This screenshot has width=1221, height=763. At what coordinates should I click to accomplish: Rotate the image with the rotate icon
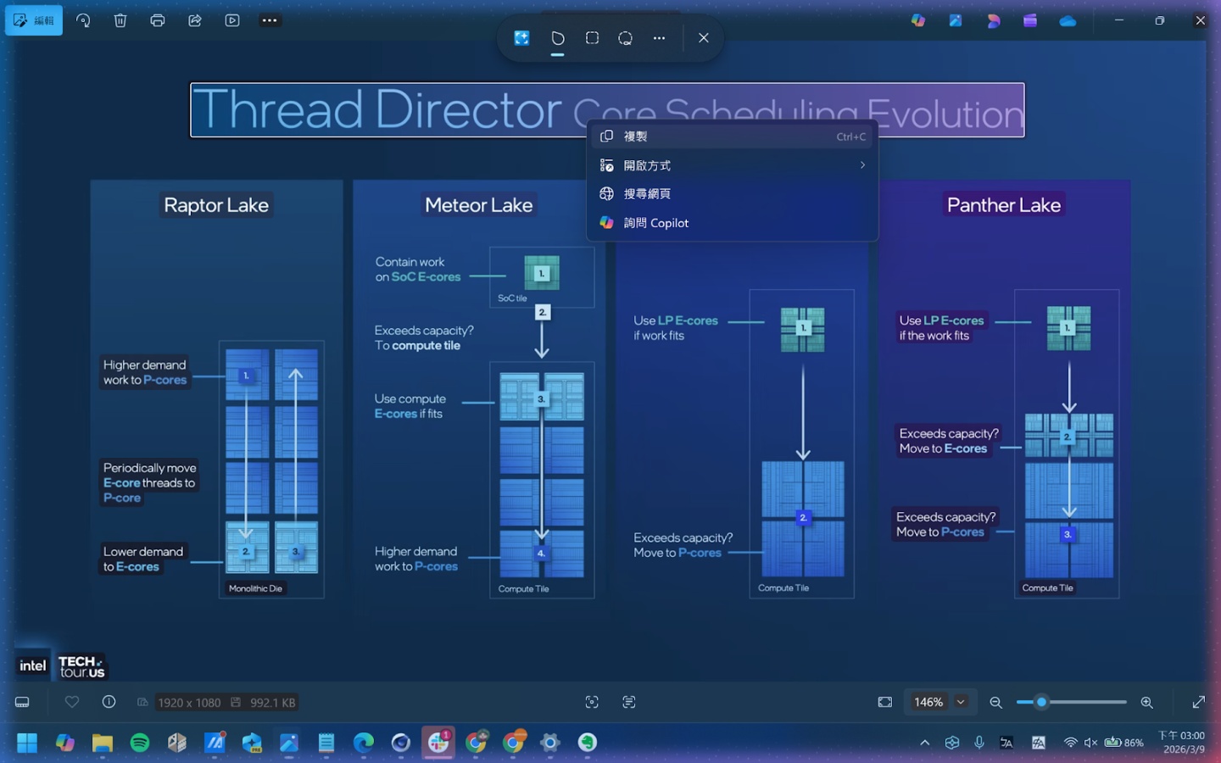(x=83, y=20)
